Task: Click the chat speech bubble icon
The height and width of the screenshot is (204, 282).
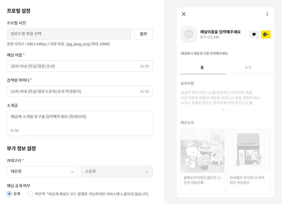Action: click(254, 34)
